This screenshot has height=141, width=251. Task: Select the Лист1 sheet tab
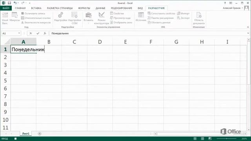(25, 134)
